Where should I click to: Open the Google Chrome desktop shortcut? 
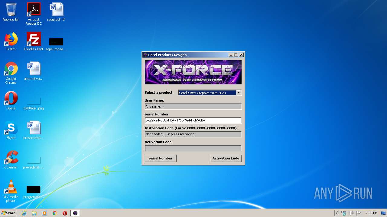coord(11,73)
